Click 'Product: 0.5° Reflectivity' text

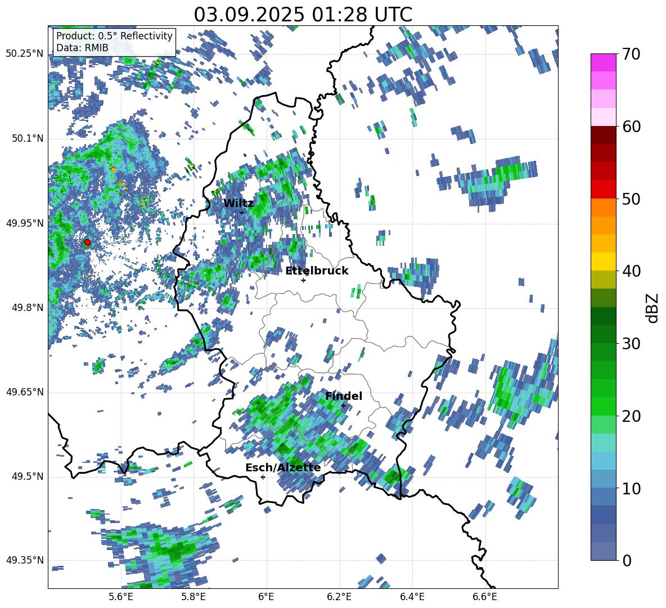[x=114, y=35]
